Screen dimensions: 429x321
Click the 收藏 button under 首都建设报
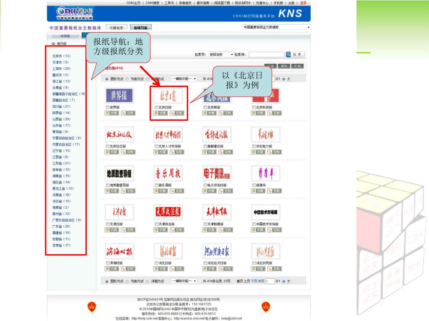pyautogui.click(x=209, y=152)
